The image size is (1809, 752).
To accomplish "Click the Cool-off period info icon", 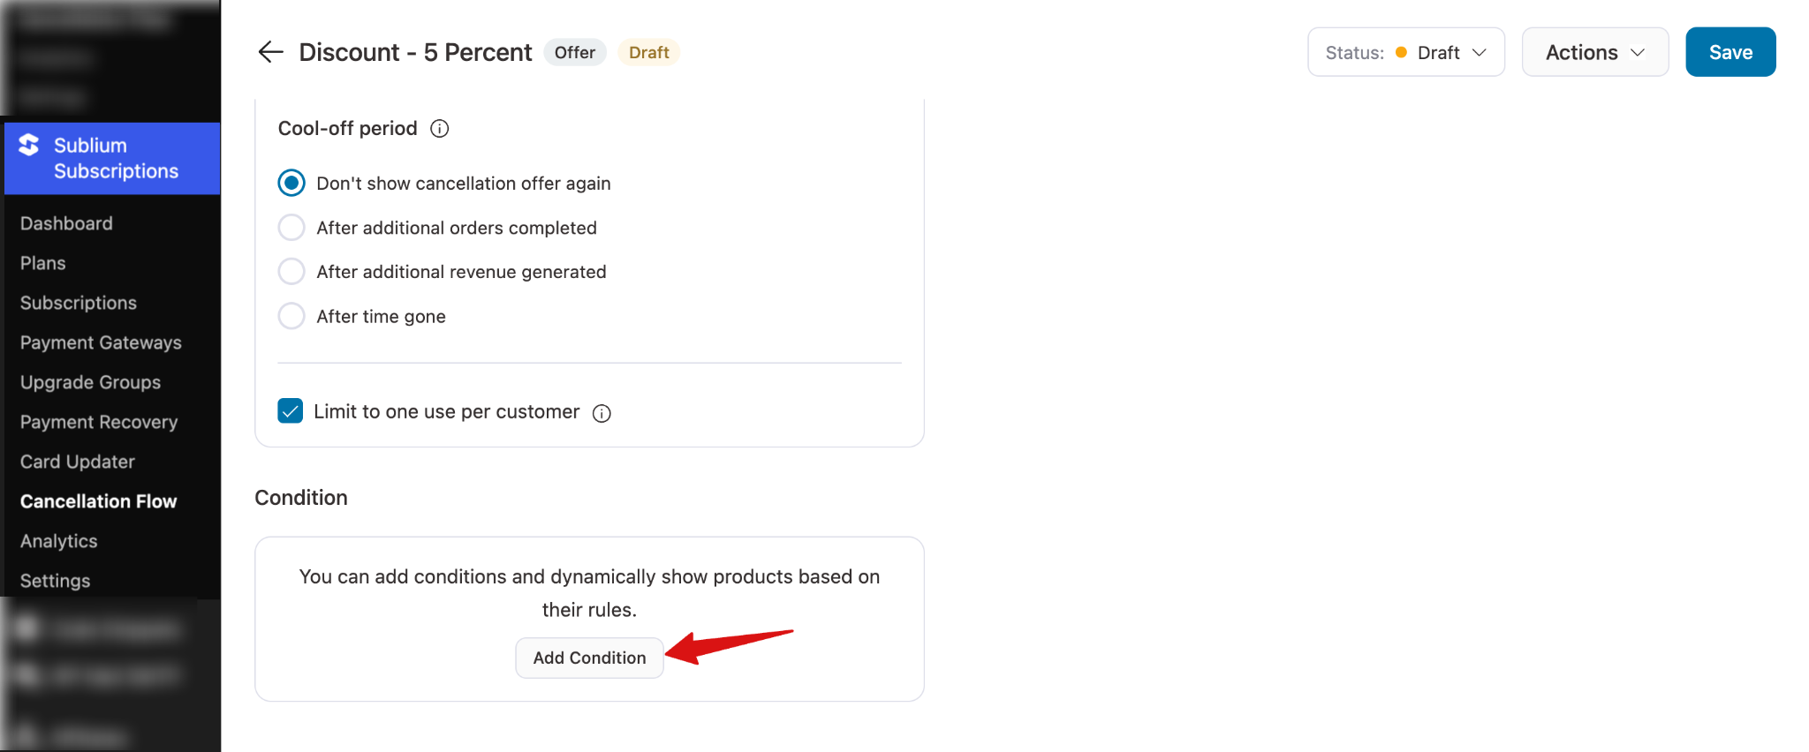I will [439, 129].
